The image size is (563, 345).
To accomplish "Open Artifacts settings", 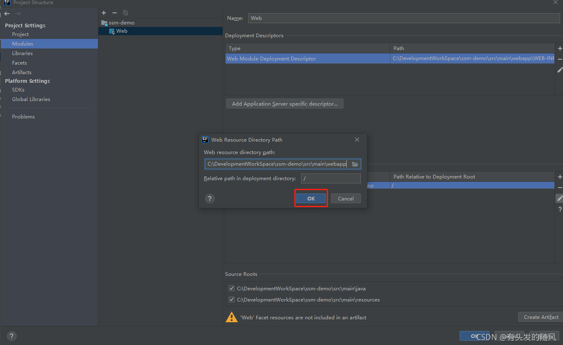I will 22,72.
